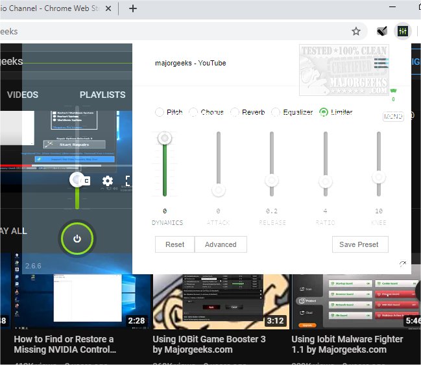Select the Reverb effect radio button
Viewport: 421px width, 365px height.
click(234, 112)
